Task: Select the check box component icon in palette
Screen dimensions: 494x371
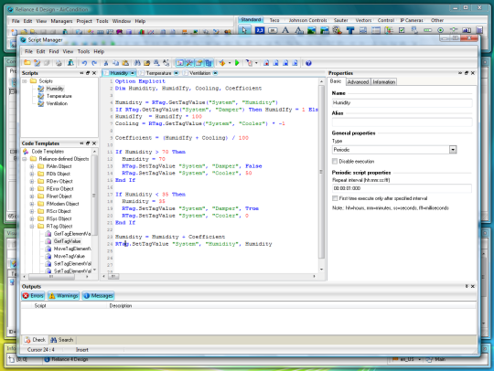Action: click(x=402, y=30)
